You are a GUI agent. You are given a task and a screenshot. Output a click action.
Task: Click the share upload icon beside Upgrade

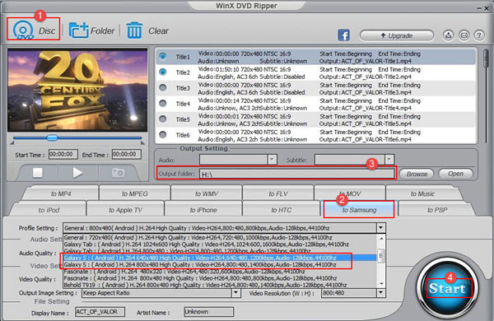tap(448, 35)
